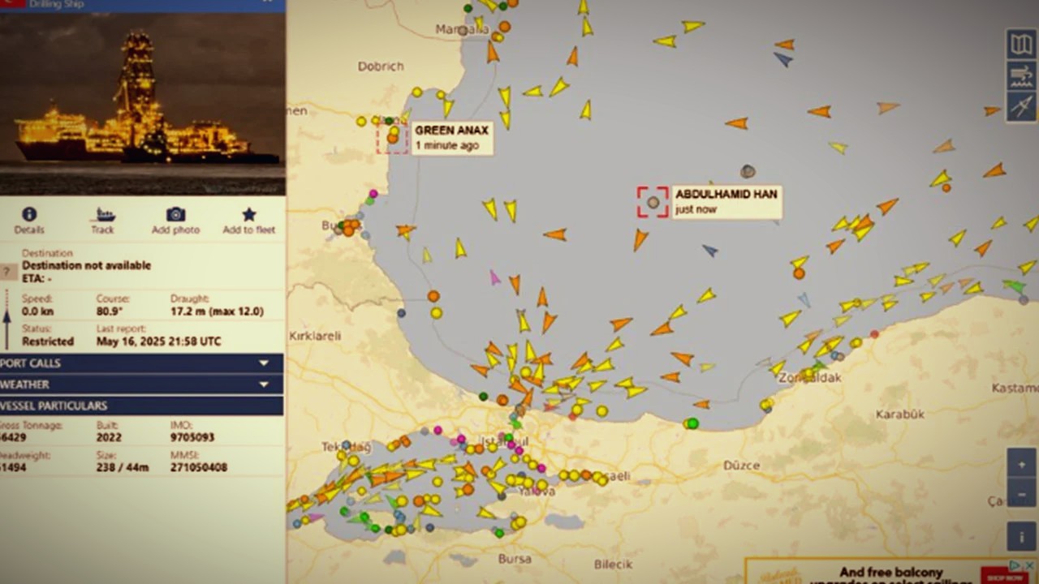The image size is (1039, 584).
Task: Star the vessel with Add to fleet
Action: pyautogui.click(x=248, y=215)
